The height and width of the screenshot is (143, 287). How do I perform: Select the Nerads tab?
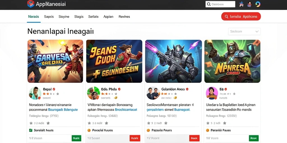coord(34,16)
